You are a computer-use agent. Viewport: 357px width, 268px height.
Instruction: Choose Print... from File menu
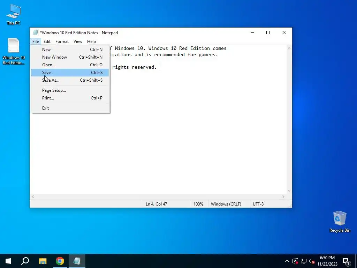point(70,98)
